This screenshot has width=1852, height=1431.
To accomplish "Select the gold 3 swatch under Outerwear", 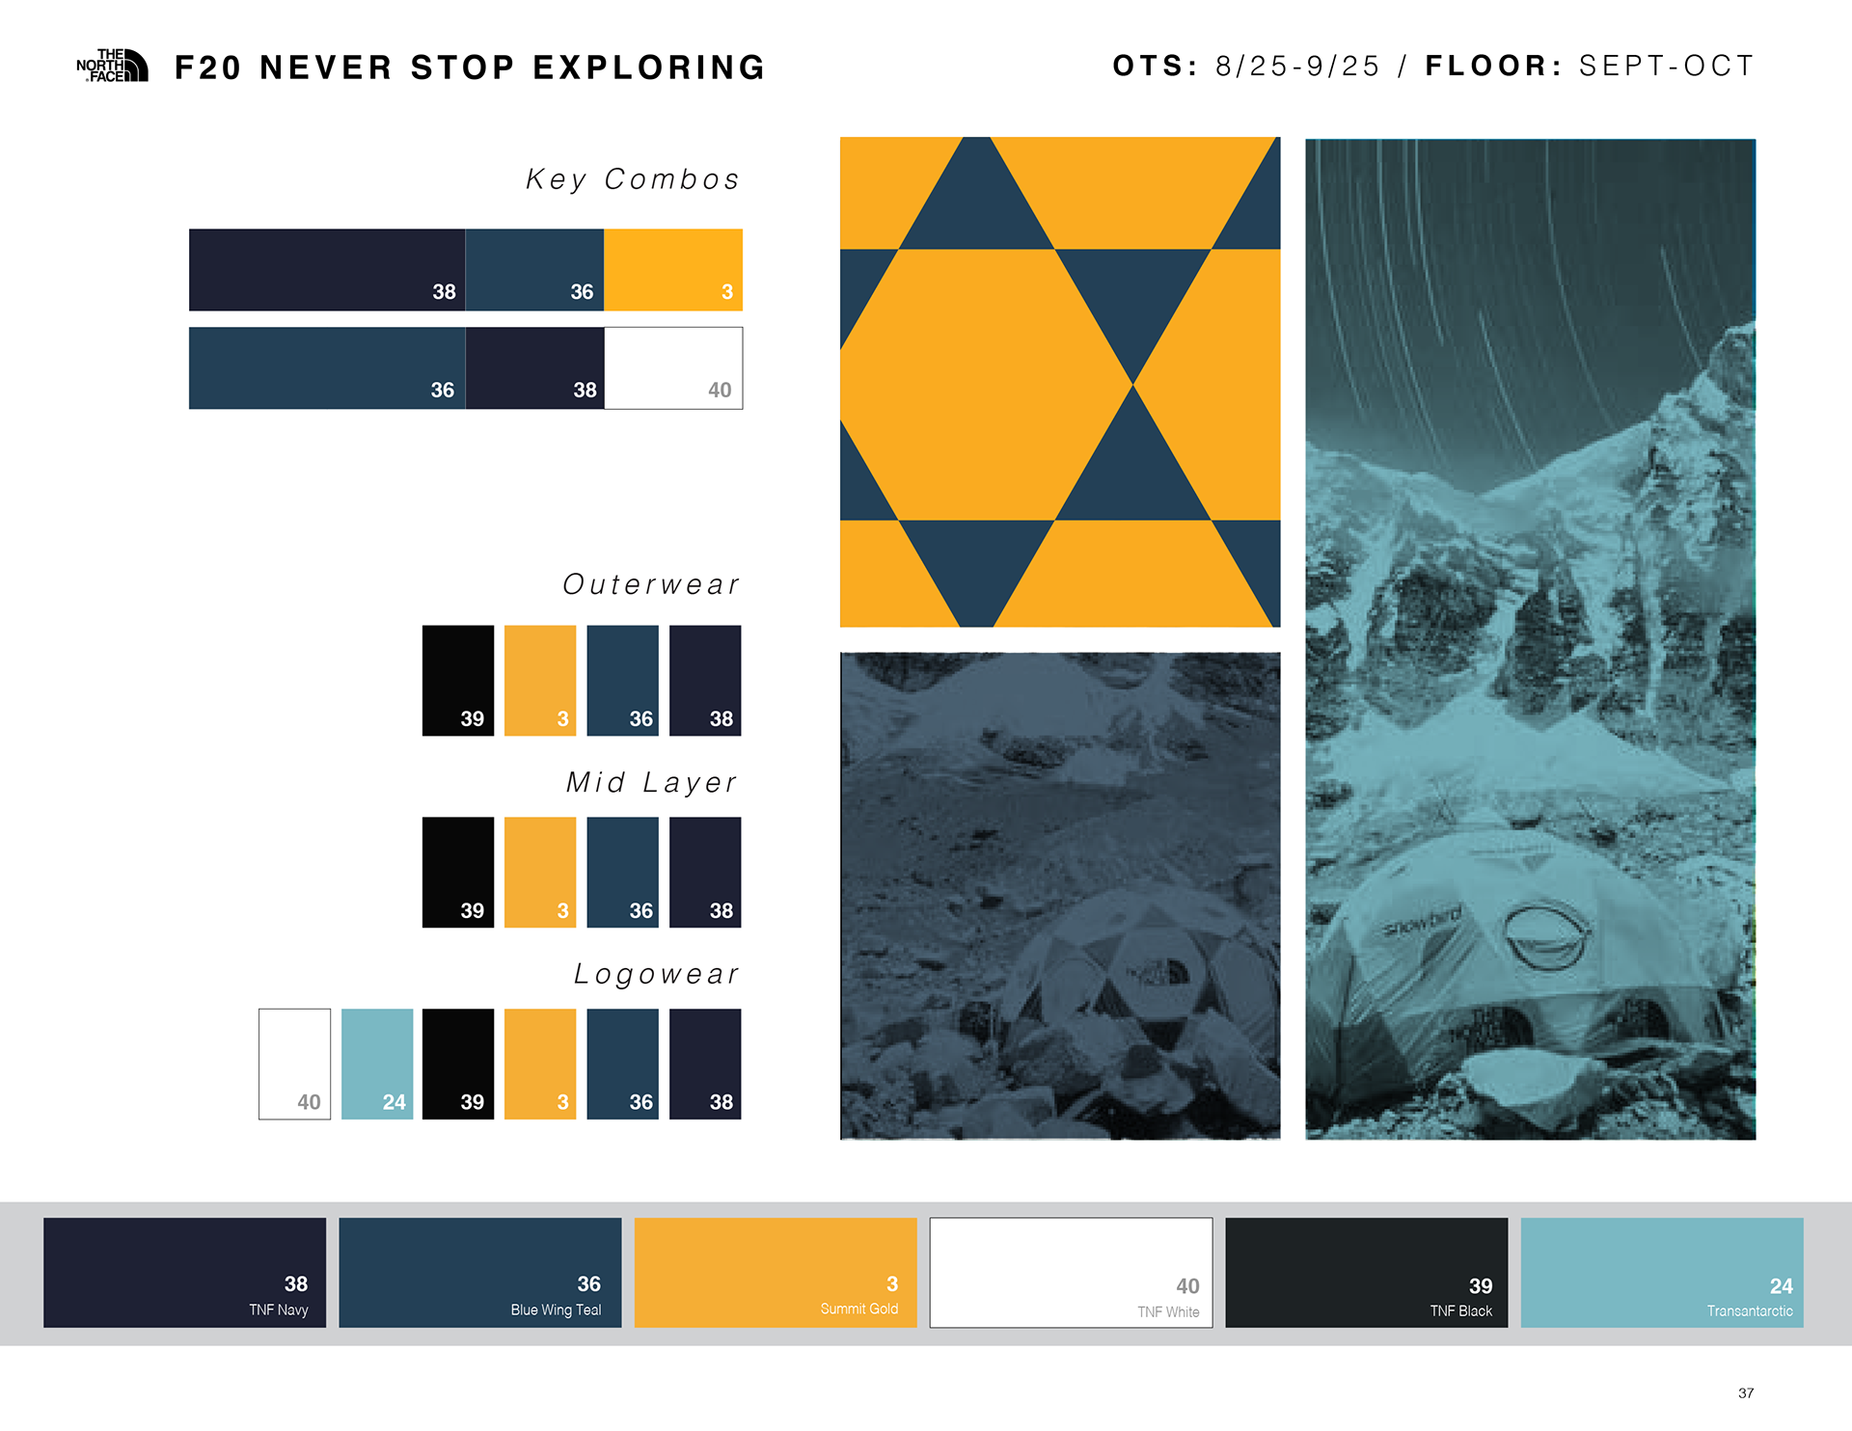I will [540, 681].
